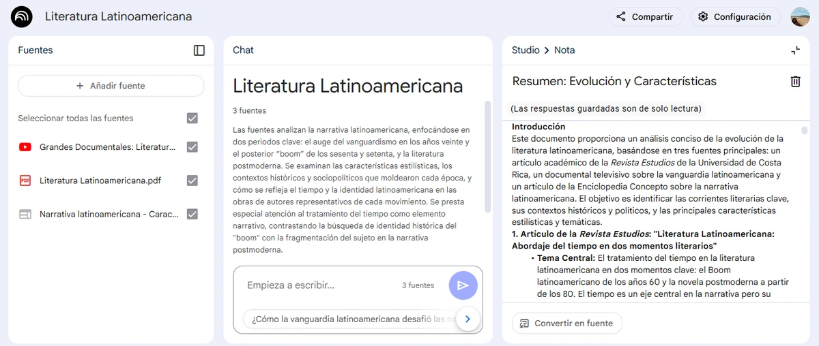
Task: Show next suggested question with chevron
Action: point(468,319)
